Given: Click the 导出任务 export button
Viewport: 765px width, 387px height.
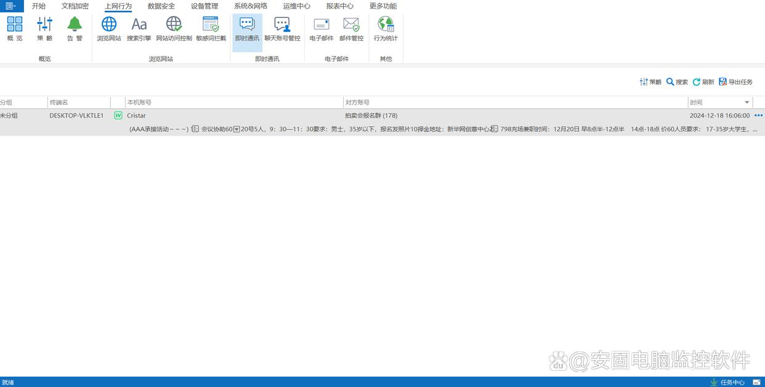Looking at the screenshot, I should tap(735, 82).
